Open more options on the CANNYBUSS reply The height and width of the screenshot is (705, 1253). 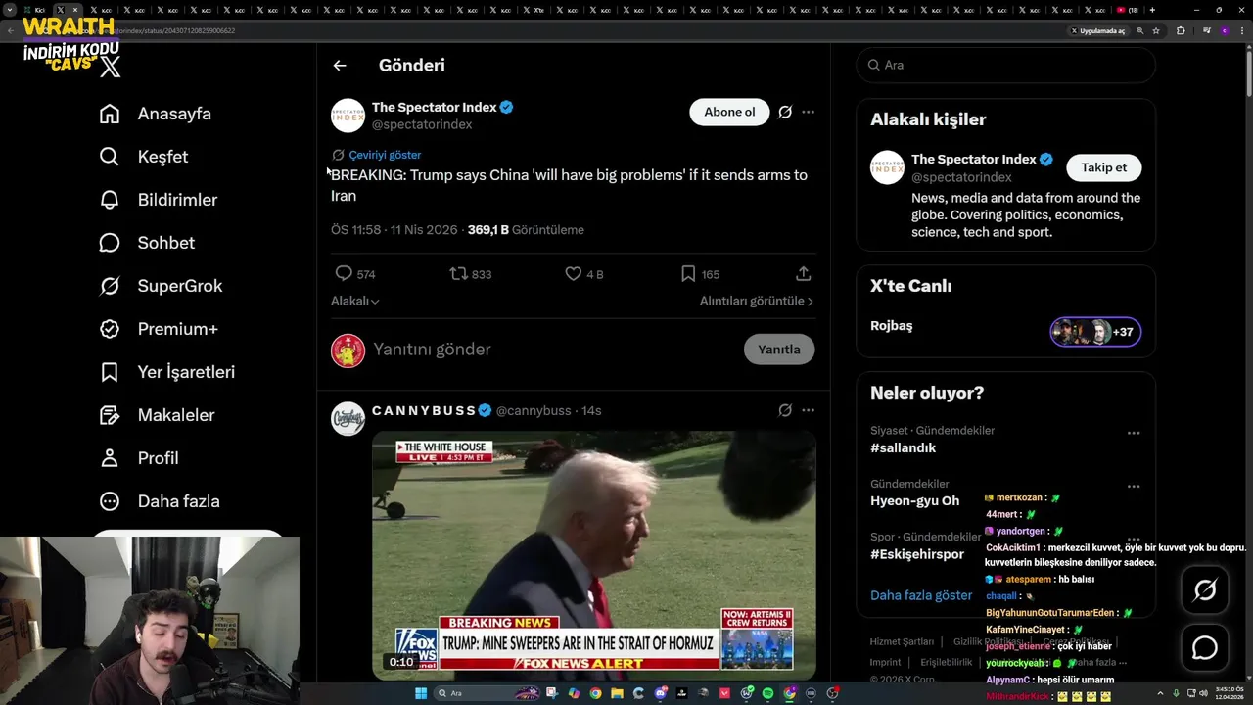click(x=808, y=410)
